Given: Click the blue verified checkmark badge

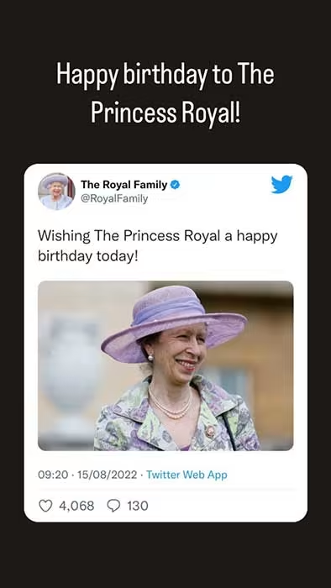Looking at the screenshot, I should pyautogui.click(x=176, y=185).
